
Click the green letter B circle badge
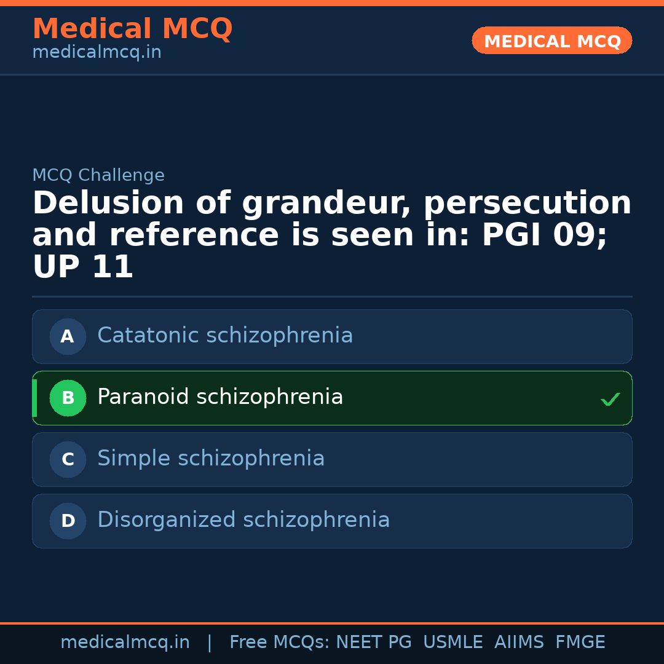point(68,398)
